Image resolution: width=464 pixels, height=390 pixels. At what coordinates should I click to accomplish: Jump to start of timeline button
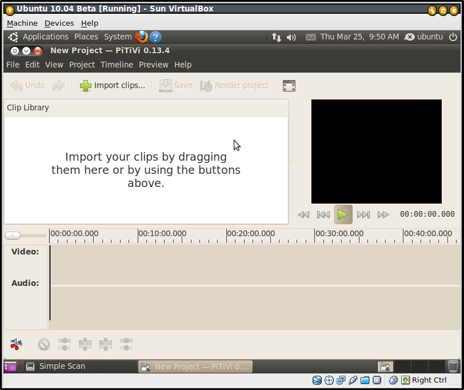tap(323, 214)
